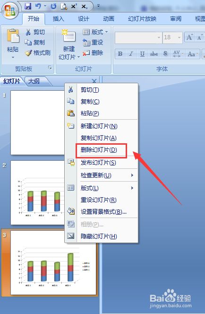The width and height of the screenshot is (205, 314).
Task: Choose Format Background 设置背景格式(B) in context menu
Action: pyautogui.click(x=101, y=212)
